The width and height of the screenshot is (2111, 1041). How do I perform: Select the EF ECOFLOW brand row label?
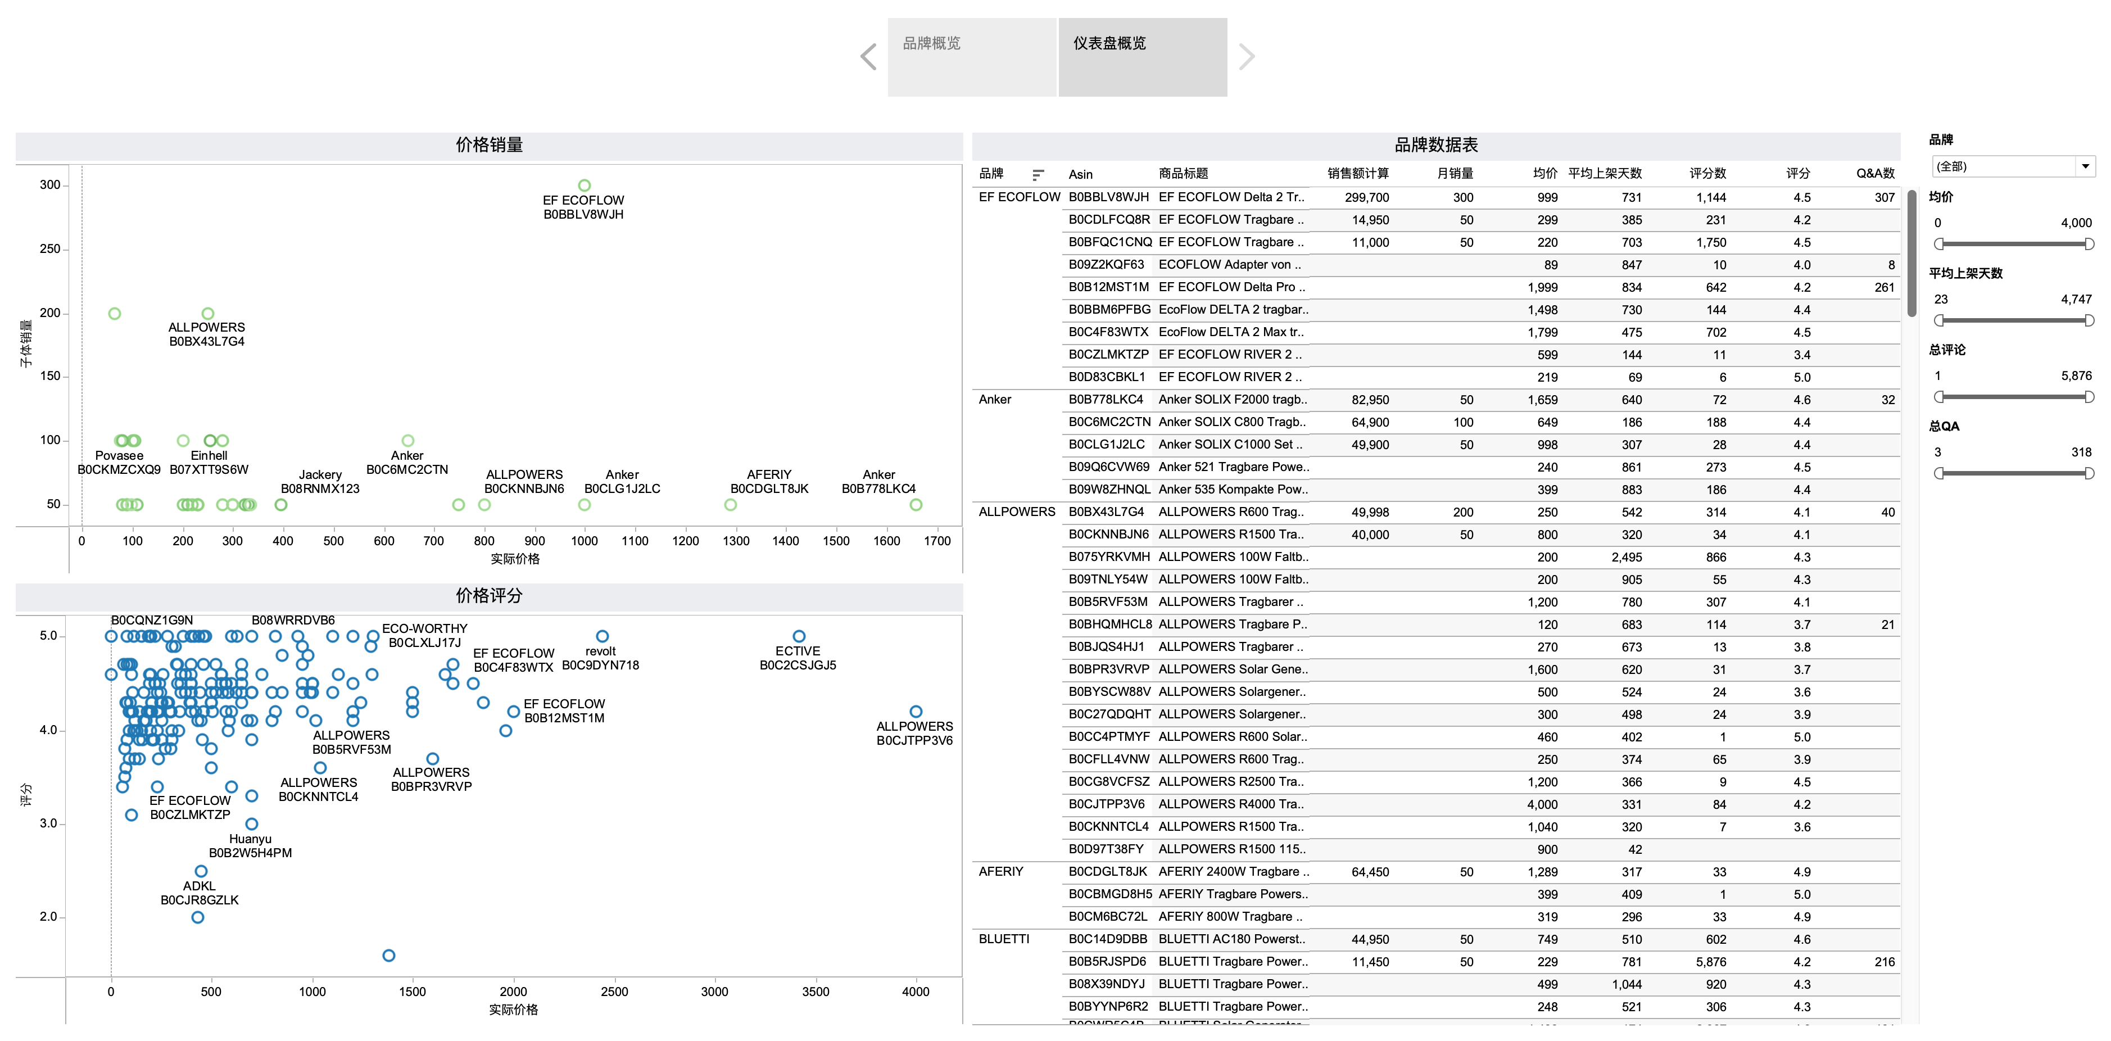pyautogui.click(x=1020, y=197)
